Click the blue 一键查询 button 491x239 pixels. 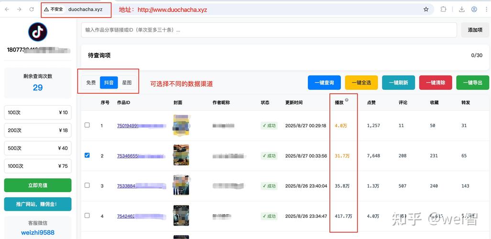324,83
